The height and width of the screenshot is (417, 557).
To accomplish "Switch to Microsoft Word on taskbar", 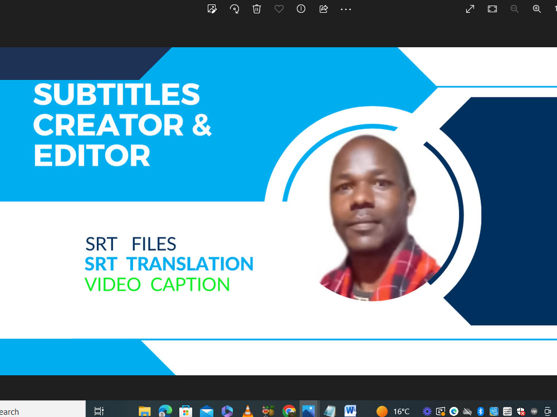I will coord(350,411).
